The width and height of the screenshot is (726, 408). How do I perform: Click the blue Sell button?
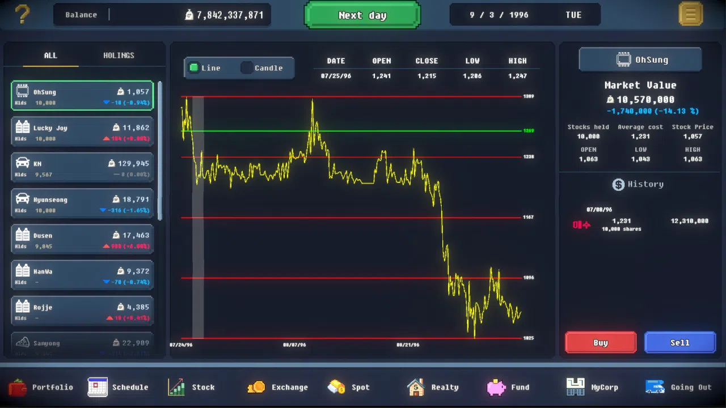[x=680, y=343]
